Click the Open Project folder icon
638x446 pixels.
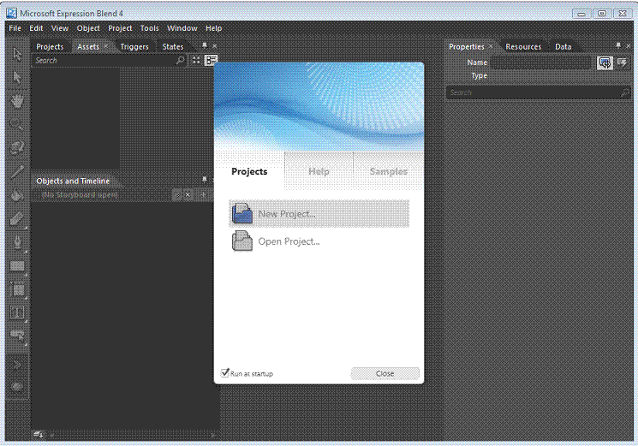[x=241, y=241]
